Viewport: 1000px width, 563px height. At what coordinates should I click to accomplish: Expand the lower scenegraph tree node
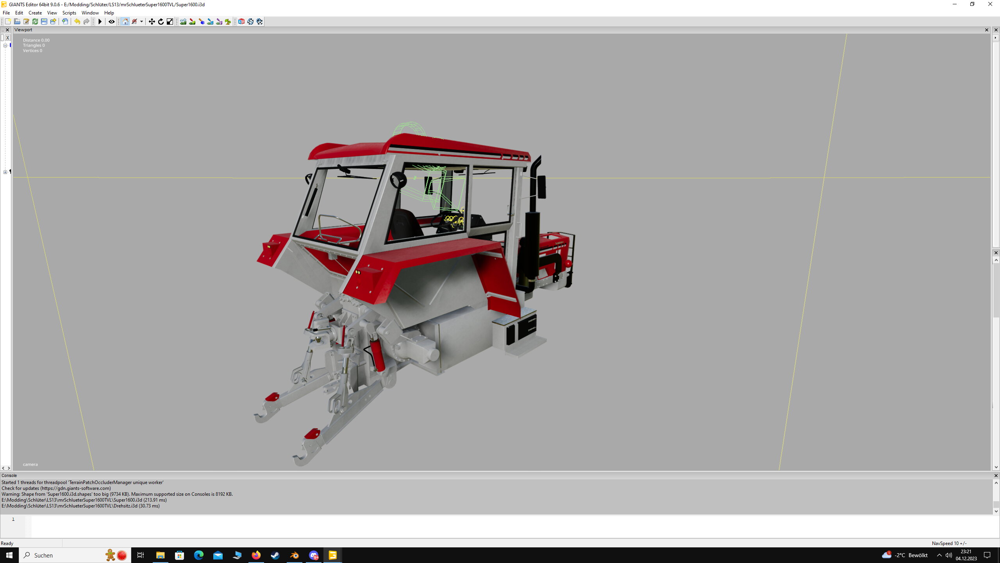click(5, 172)
